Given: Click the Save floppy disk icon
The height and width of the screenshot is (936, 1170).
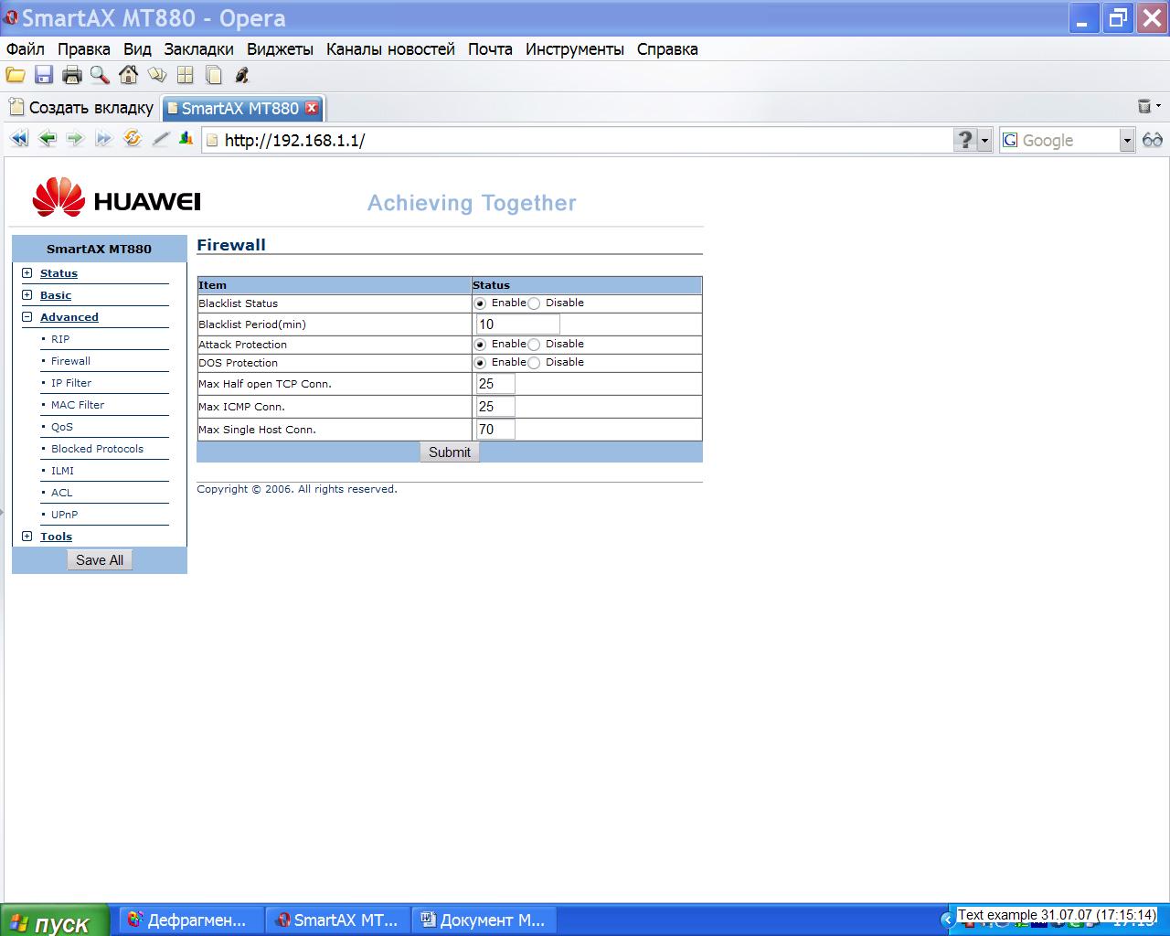Looking at the screenshot, I should (x=44, y=76).
